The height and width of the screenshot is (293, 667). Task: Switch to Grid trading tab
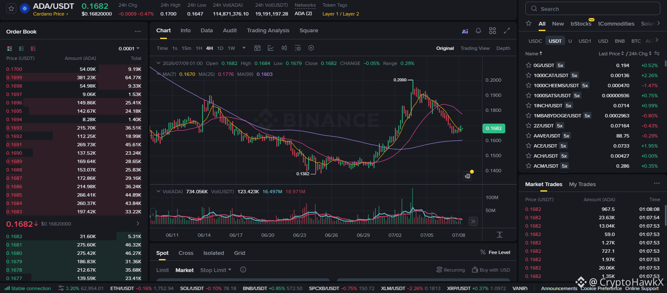pos(239,253)
